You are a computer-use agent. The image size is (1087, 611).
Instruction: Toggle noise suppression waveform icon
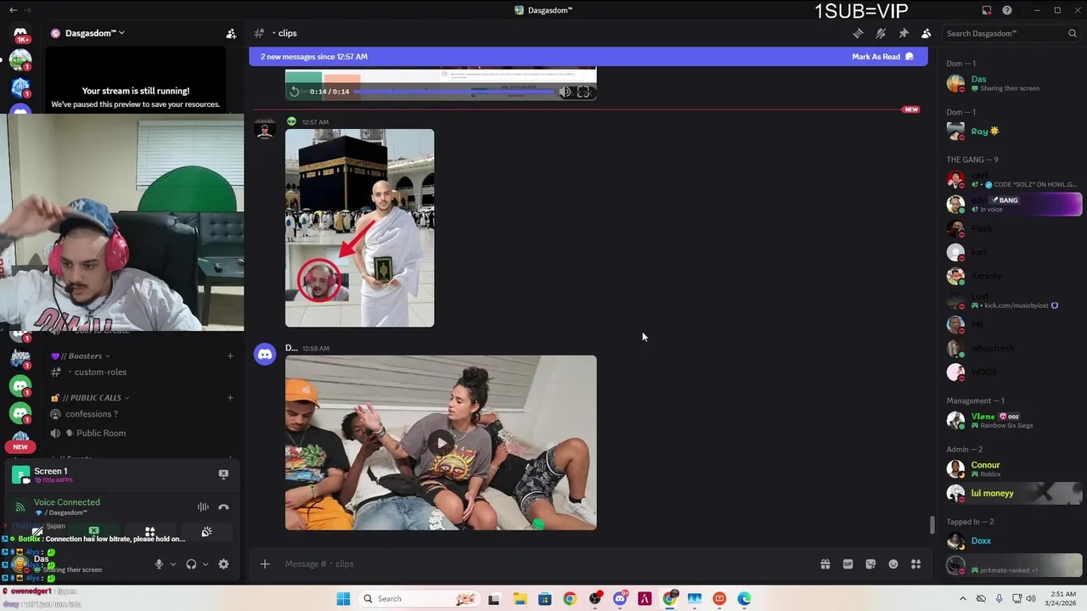pyautogui.click(x=203, y=507)
